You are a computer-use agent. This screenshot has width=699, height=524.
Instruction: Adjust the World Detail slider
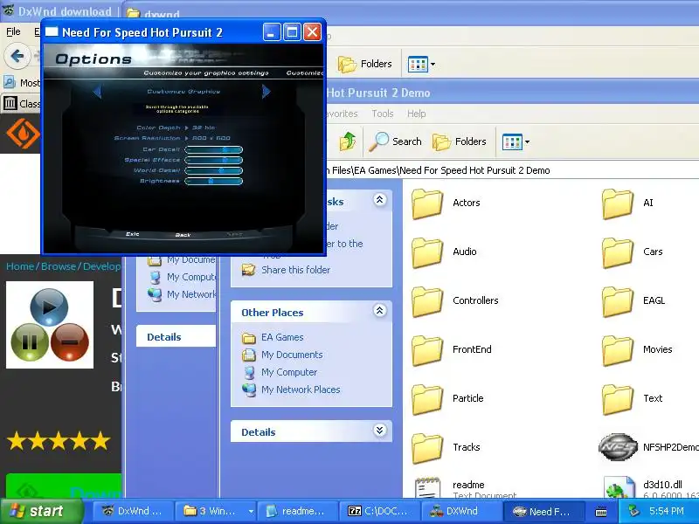[x=213, y=170]
